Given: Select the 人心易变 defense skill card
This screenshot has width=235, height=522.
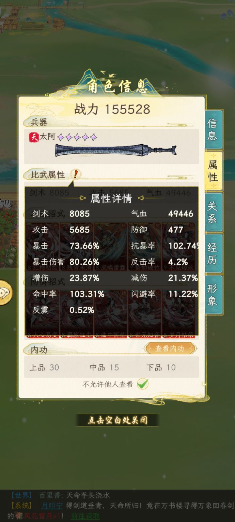Looking at the screenshot, I should [x=42, y=314].
